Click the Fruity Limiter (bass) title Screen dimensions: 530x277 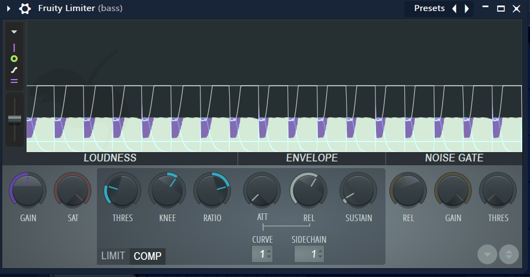pyautogui.click(x=80, y=8)
